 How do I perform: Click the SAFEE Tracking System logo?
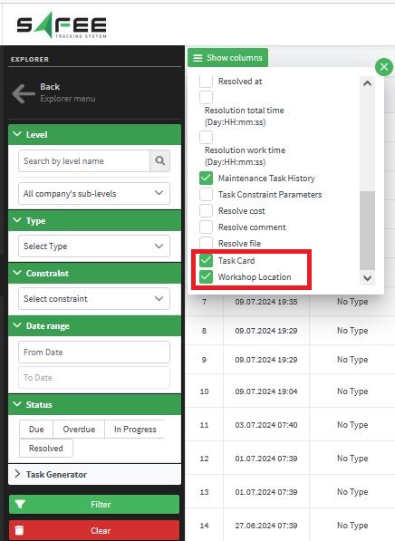pos(62,24)
